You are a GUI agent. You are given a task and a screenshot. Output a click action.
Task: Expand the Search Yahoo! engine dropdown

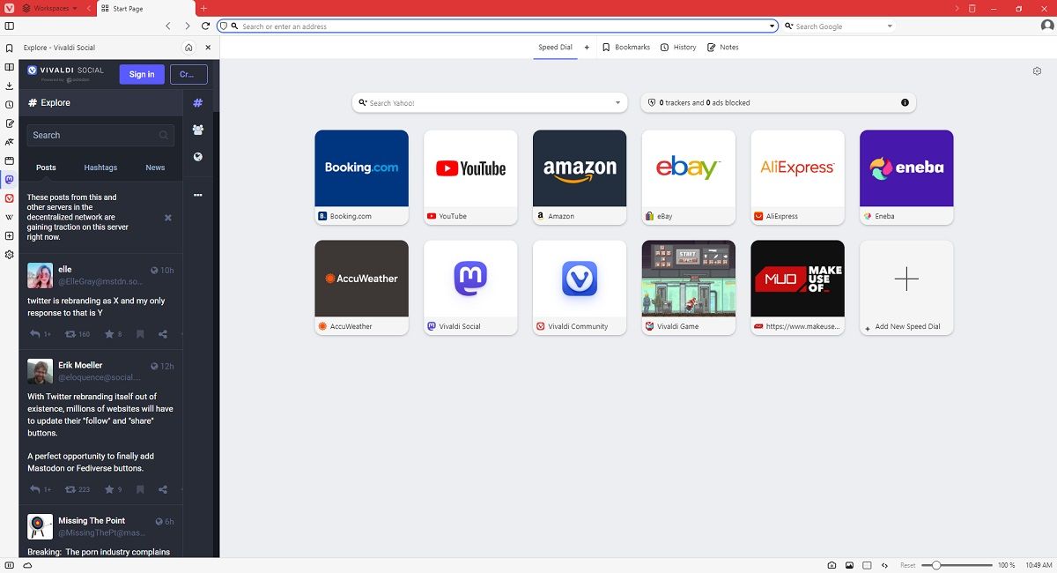[617, 102]
